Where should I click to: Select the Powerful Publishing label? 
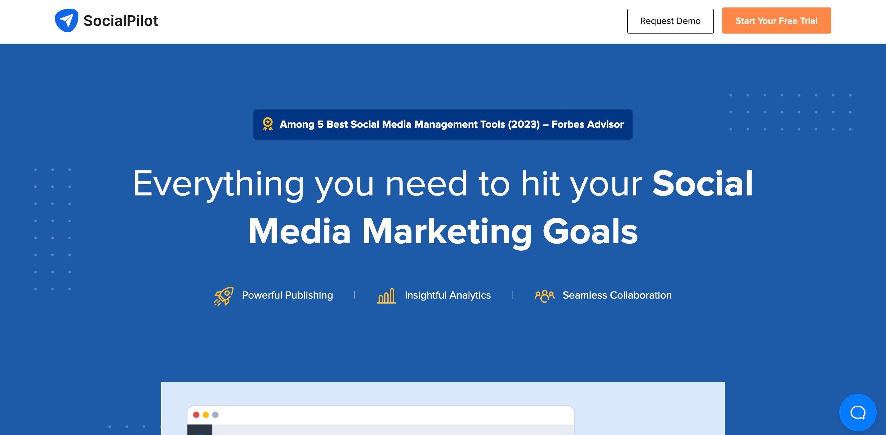point(287,295)
